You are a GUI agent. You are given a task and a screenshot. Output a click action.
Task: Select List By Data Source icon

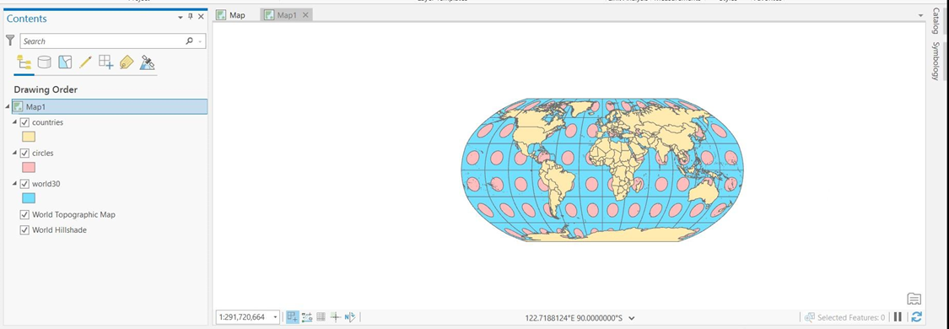tap(44, 62)
